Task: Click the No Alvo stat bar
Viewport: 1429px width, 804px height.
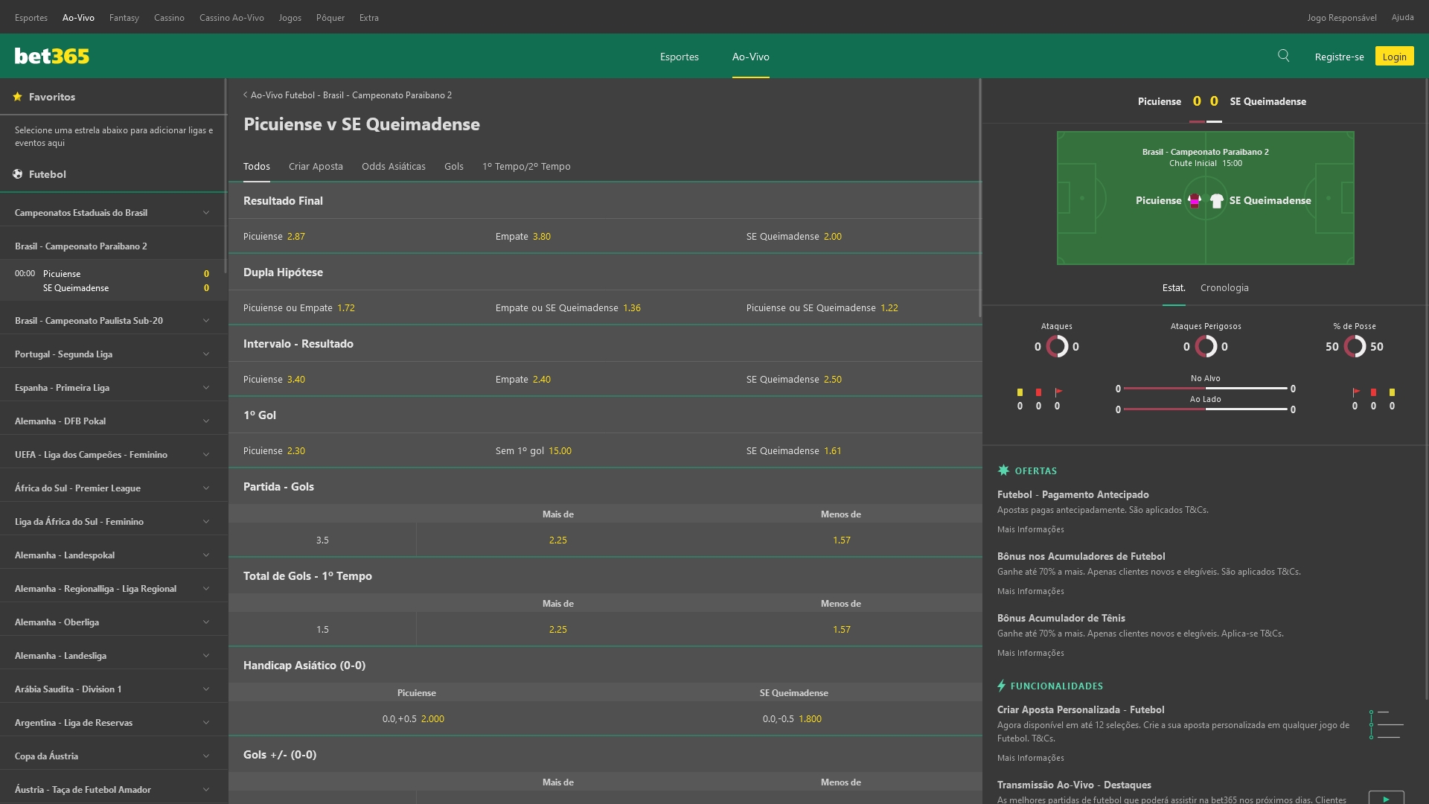Action: coord(1205,389)
